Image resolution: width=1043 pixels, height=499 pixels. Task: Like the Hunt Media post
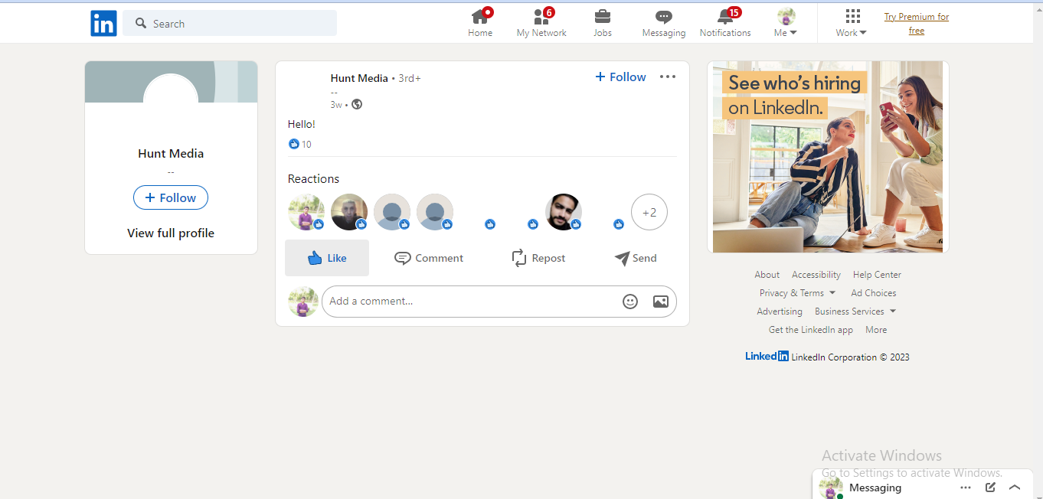coord(327,258)
